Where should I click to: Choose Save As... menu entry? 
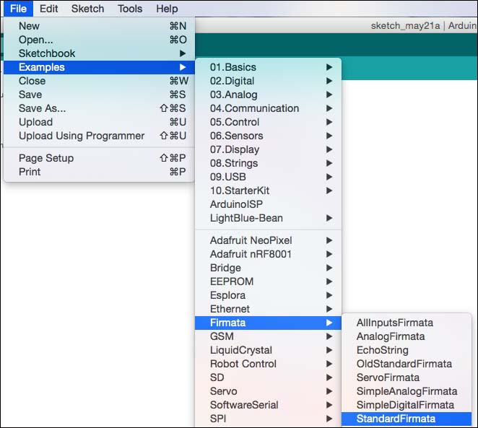[99, 108]
